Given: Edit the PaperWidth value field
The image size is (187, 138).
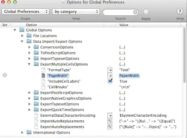Looking at the screenshot, I should click(129, 76).
